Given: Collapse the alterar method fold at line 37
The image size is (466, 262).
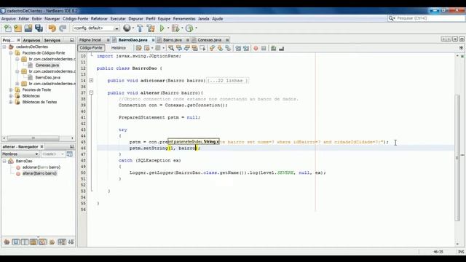Looking at the screenshot, I should point(91,93).
